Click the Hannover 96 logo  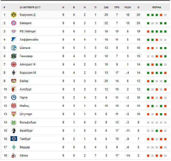(x=14, y=56)
